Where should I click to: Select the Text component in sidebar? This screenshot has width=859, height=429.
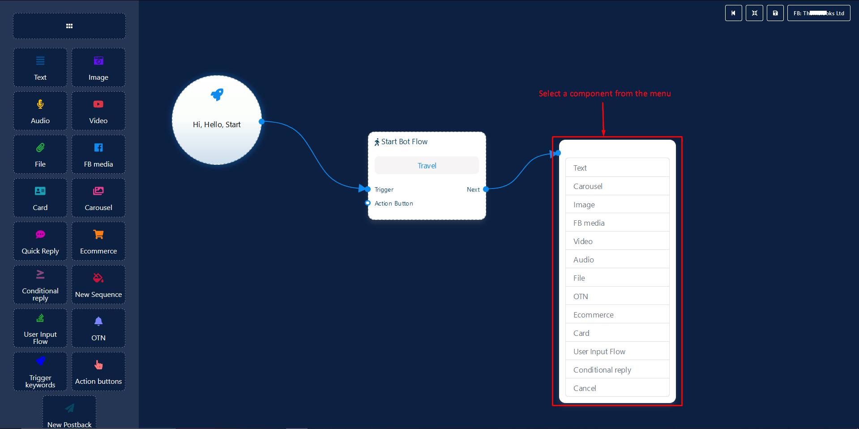coord(40,68)
